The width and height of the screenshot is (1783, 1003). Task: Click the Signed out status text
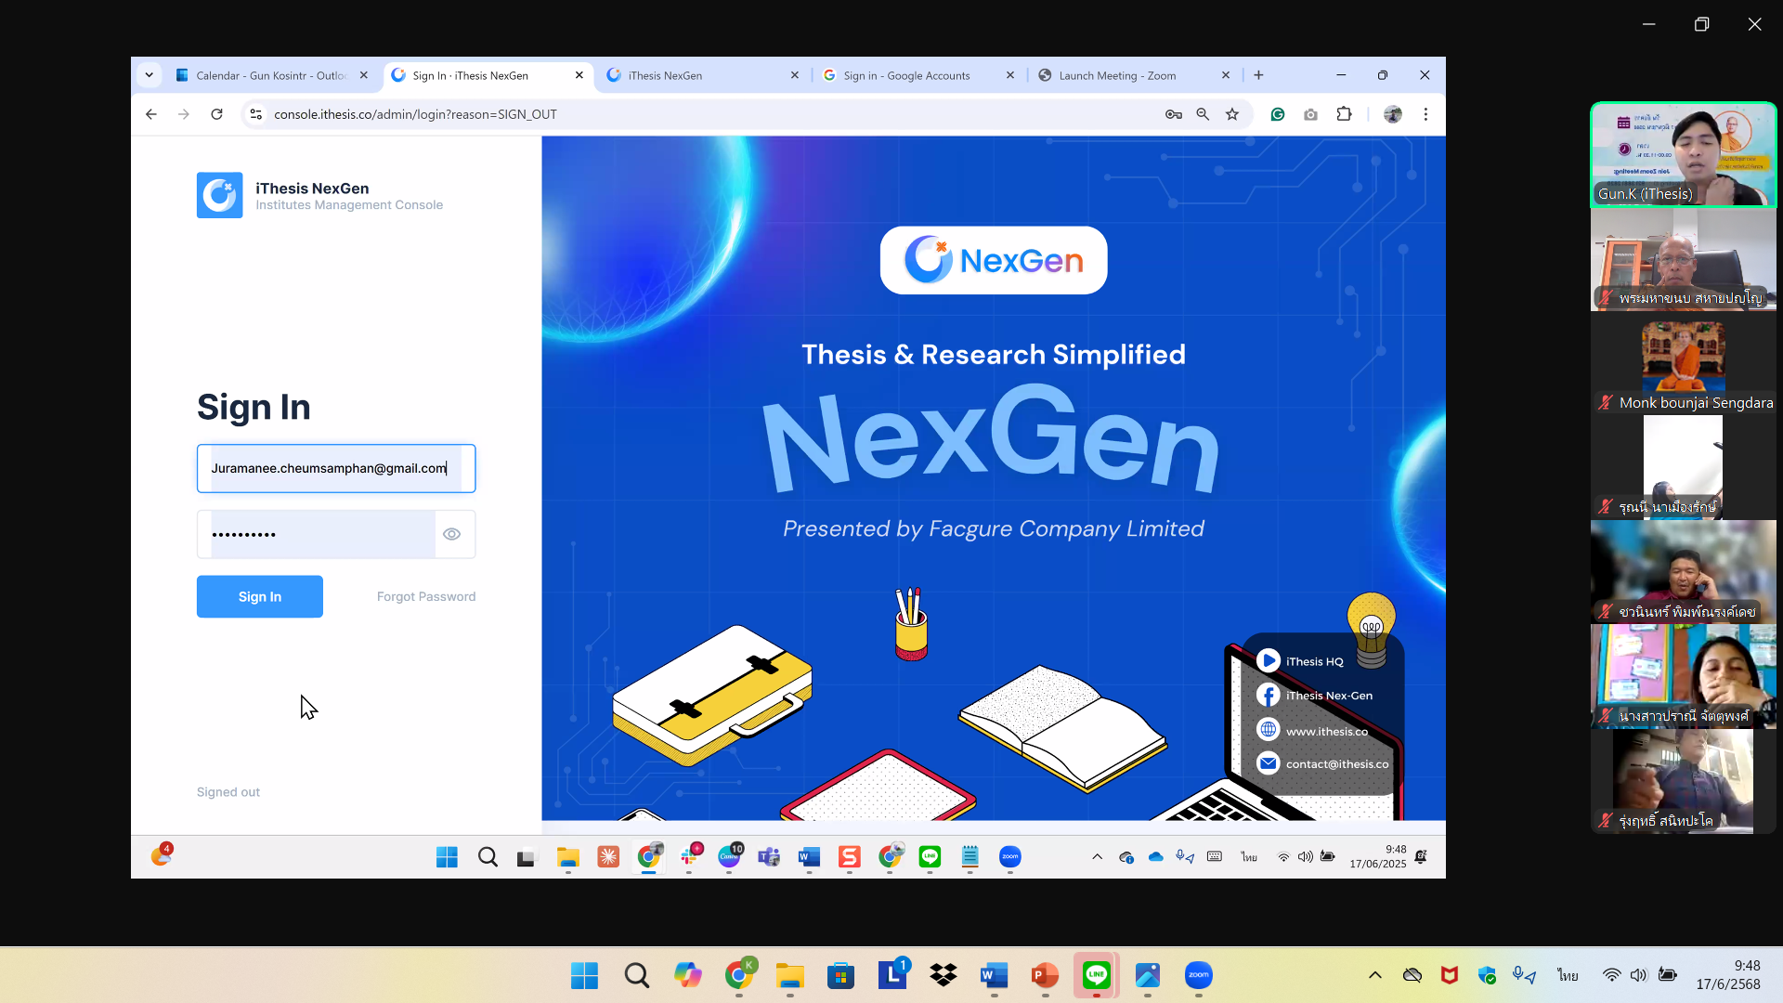point(228,792)
